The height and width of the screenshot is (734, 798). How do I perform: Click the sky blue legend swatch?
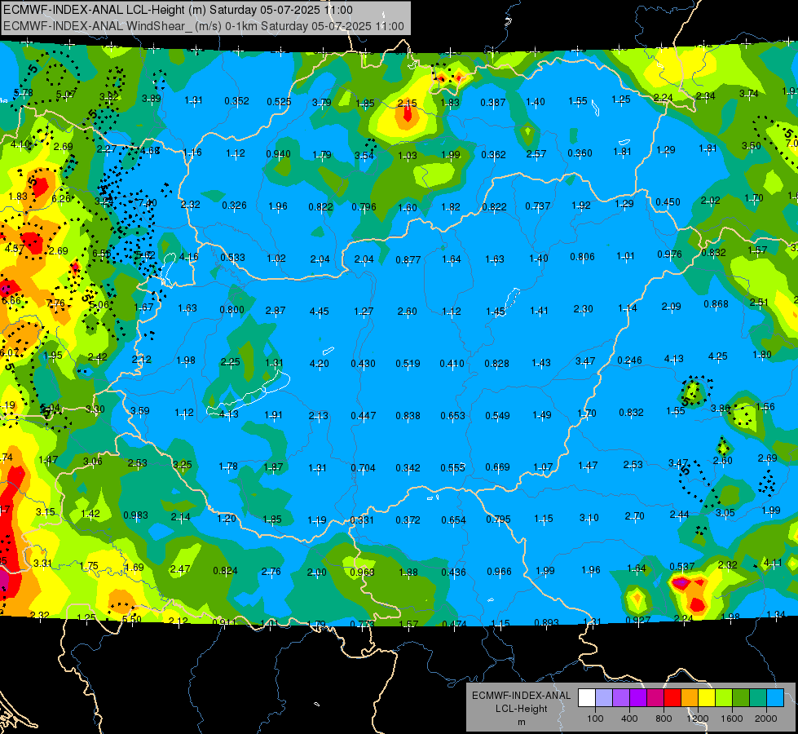click(x=775, y=697)
